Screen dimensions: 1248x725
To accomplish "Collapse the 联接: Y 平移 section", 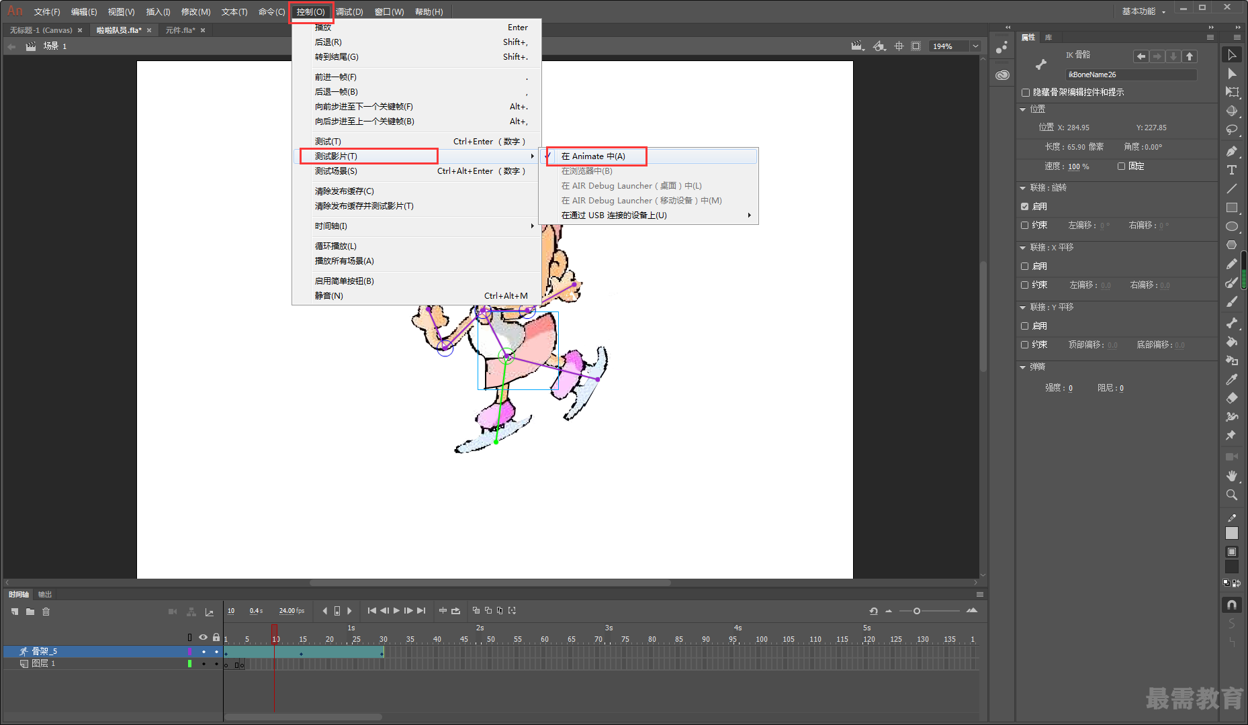I will [1023, 307].
